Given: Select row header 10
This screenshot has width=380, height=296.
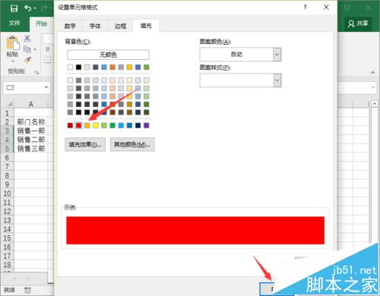Looking at the screenshot, I should click(x=7, y=194).
